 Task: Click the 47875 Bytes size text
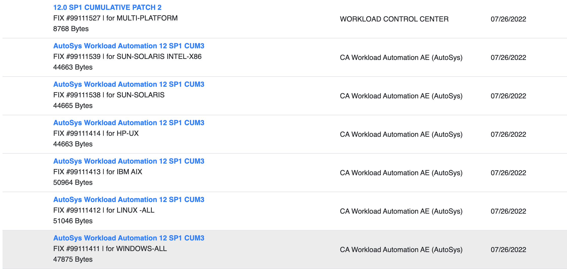pyautogui.click(x=73, y=259)
